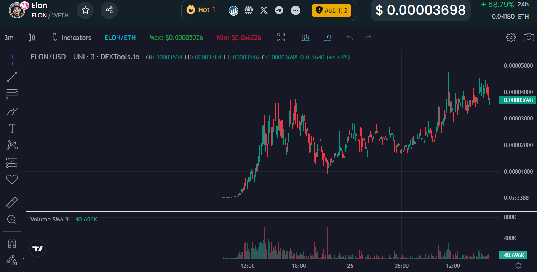The height and width of the screenshot is (272, 537).
Task: Add Elon token to favorites star
Action: click(x=85, y=10)
